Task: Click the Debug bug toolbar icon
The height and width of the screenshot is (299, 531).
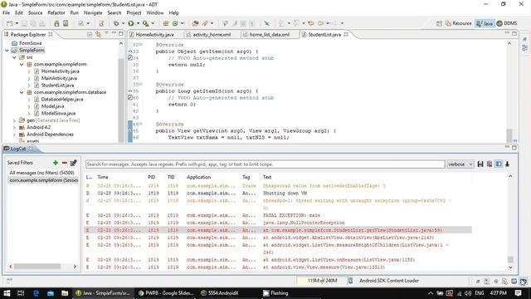Action: (x=116, y=23)
